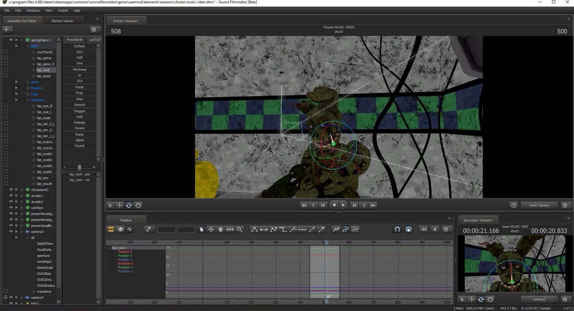Check the box beside bip_head
This screenshot has width=574, height=311.
(6, 76)
